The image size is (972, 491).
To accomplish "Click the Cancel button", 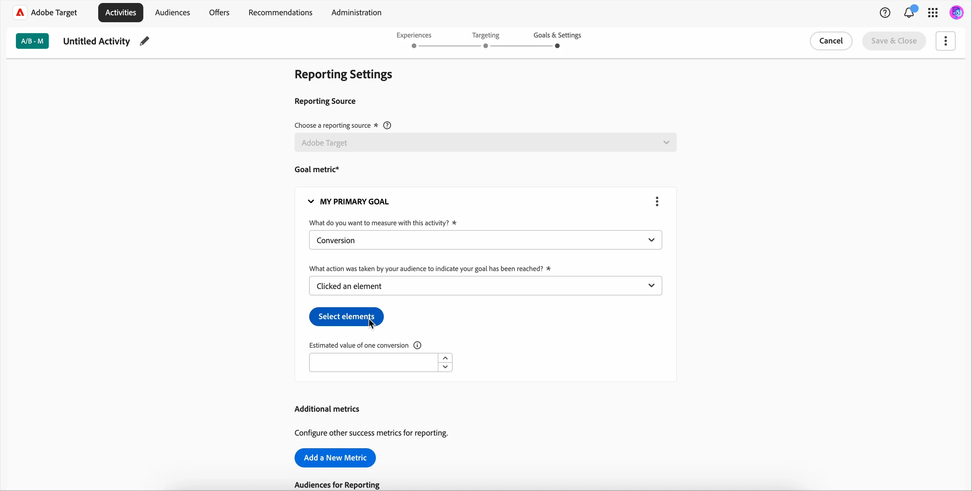I will 831,41.
